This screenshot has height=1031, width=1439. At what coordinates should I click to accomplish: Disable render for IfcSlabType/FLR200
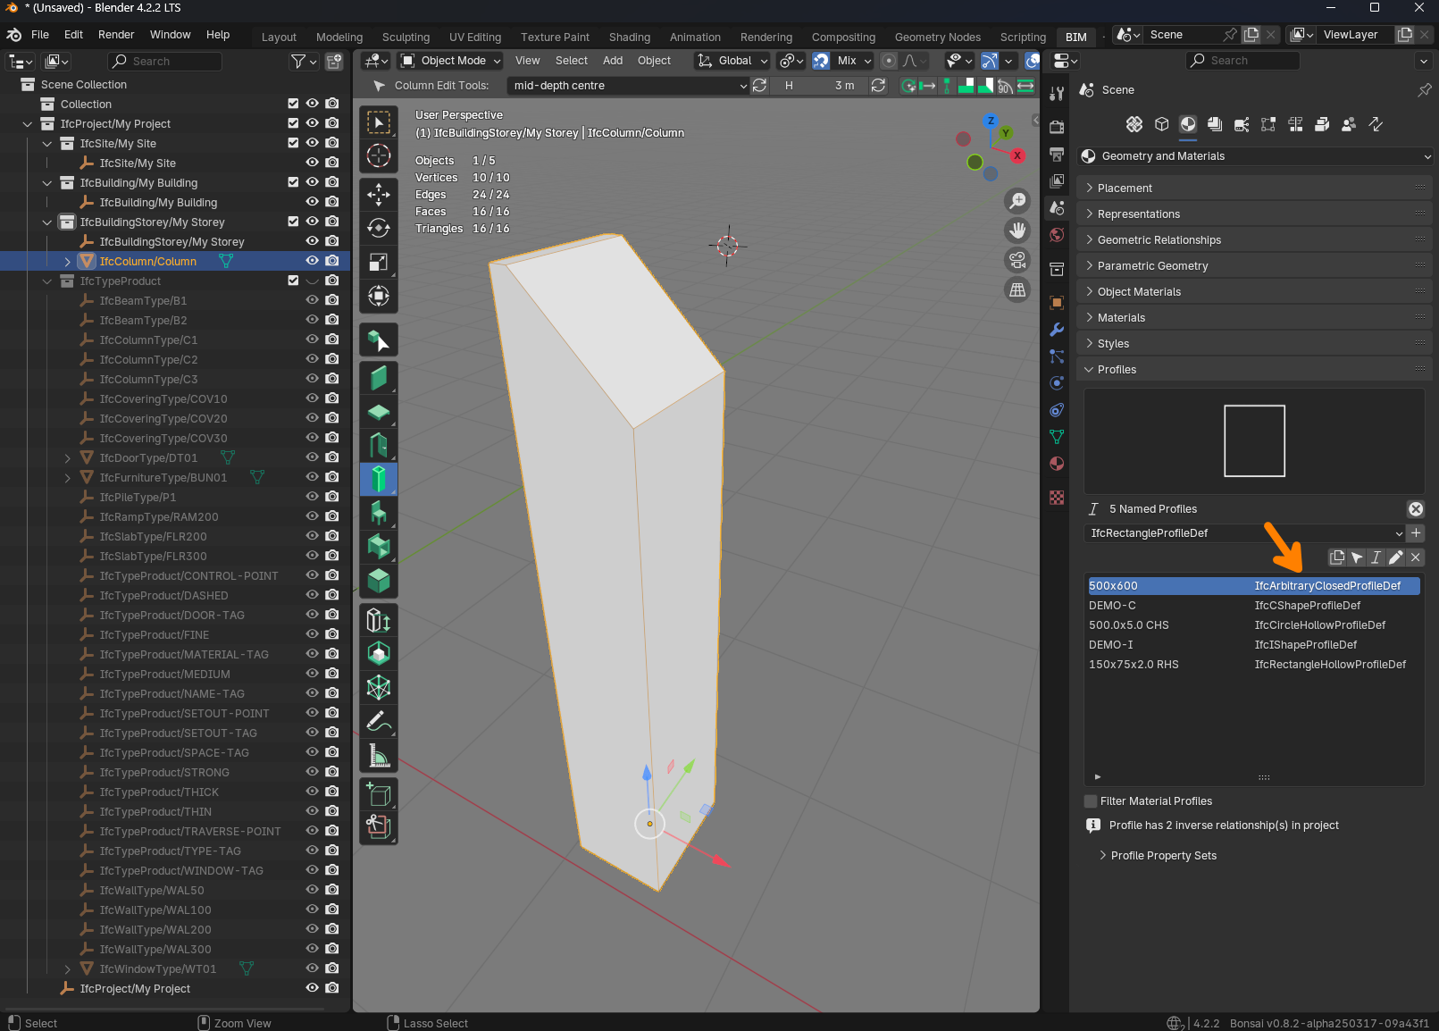coord(332,536)
